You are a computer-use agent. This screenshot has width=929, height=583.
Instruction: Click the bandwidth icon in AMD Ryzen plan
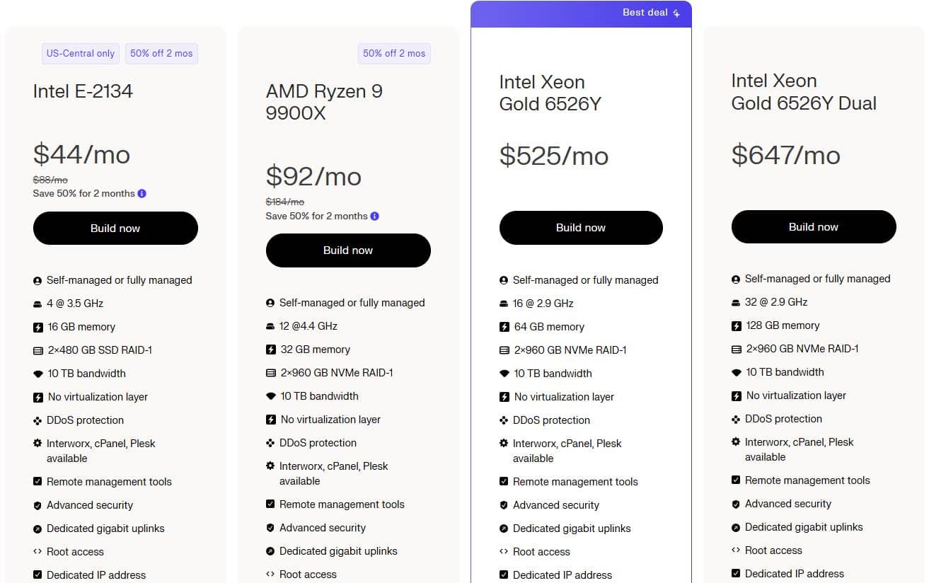point(270,396)
